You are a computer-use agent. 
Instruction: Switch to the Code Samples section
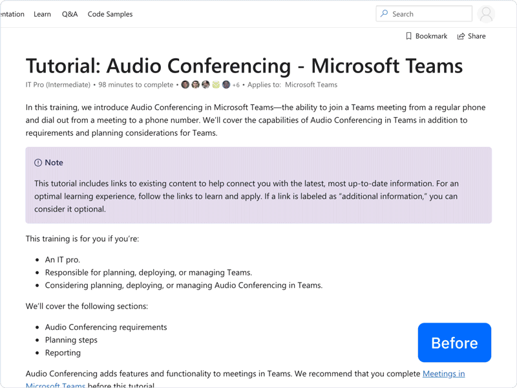click(x=110, y=14)
